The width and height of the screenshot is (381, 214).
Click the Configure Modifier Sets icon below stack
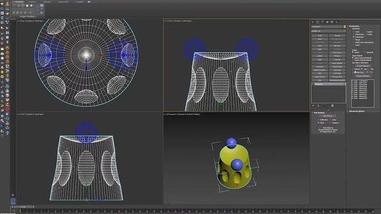pyautogui.click(x=332, y=106)
